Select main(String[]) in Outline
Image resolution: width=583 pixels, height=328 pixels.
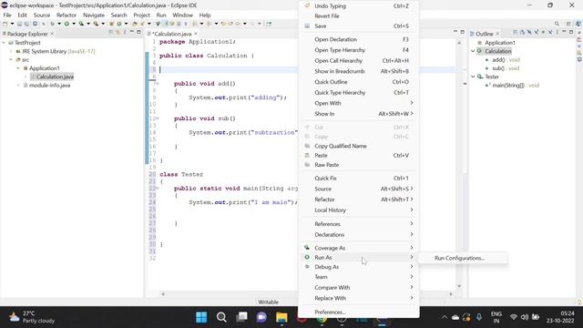pyautogui.click(x=512, y=85)
